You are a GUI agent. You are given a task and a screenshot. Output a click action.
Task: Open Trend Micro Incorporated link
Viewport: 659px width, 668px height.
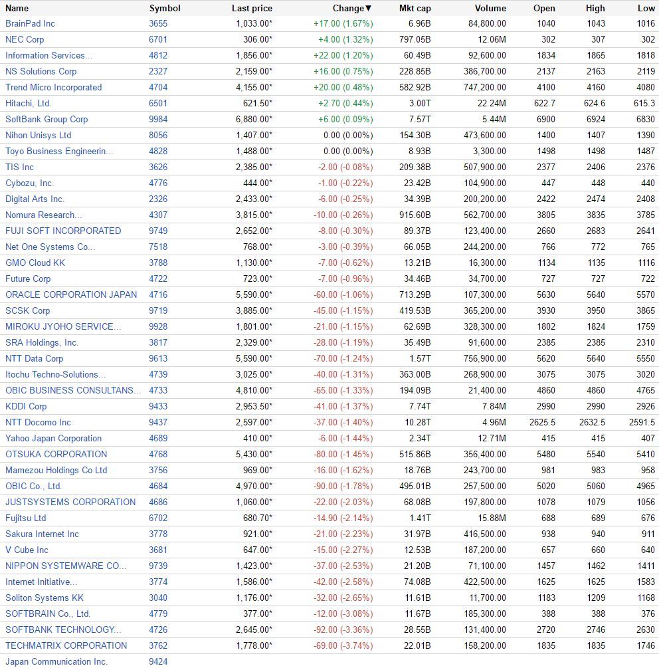[x=54, y=87]
